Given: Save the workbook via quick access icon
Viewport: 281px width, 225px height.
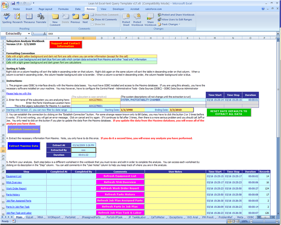Looking at the screenshot, I should click(13, 3).
